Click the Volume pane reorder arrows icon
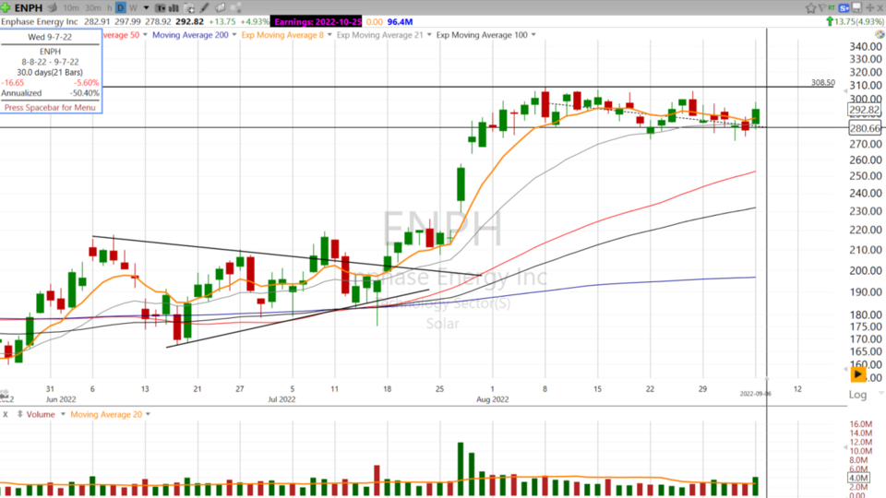The width and height of the screenshot is (886, 498). click(19, 414)
